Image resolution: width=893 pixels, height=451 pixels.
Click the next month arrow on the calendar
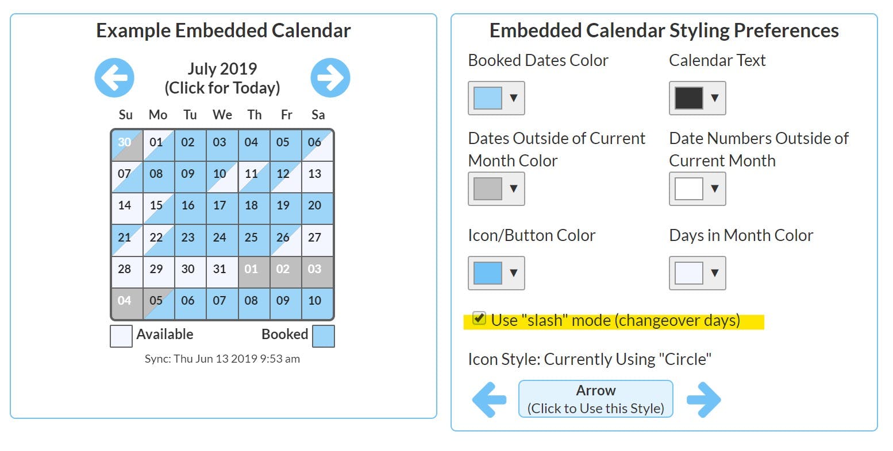click(x=330, y=77)
